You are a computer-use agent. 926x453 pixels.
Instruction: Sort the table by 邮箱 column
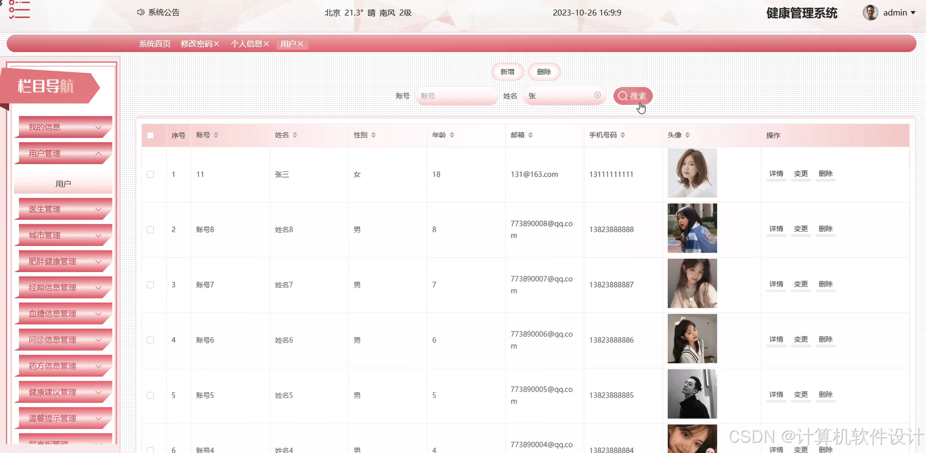[530, 135]
